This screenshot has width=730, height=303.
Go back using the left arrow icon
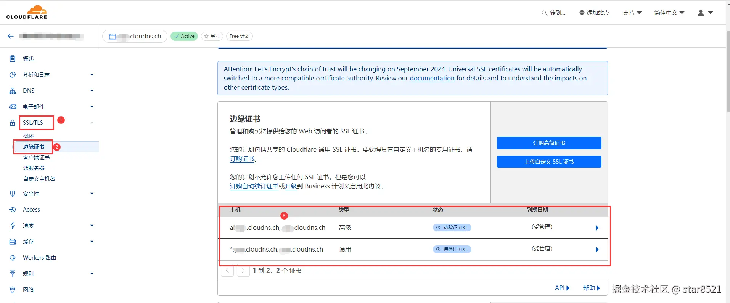(11, 36)
